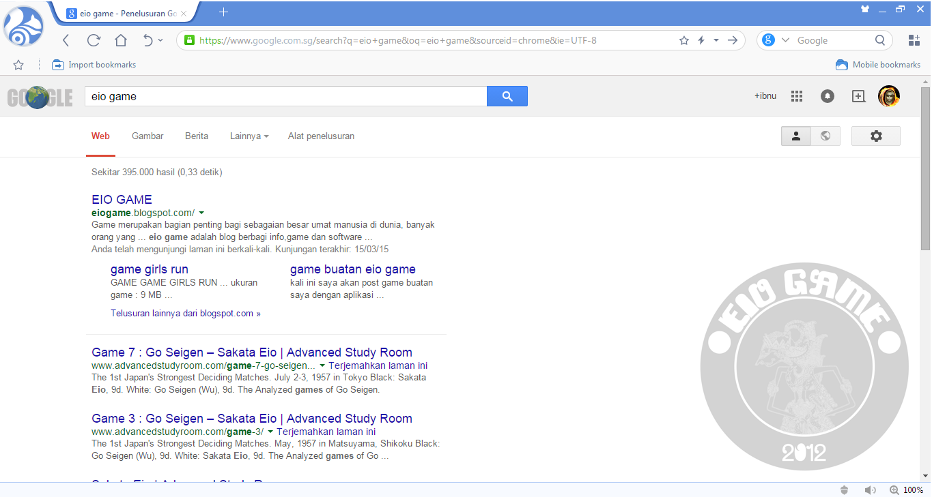Click the lightning speed mode icon
932x497 pixels.
click(701, 40)
